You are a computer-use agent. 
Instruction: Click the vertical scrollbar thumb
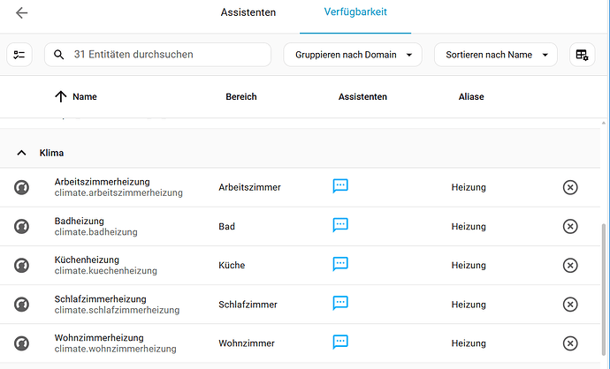tap(604, 290)
